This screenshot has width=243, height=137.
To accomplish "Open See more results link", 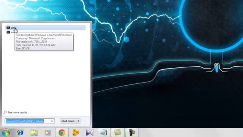I will 17,112.
